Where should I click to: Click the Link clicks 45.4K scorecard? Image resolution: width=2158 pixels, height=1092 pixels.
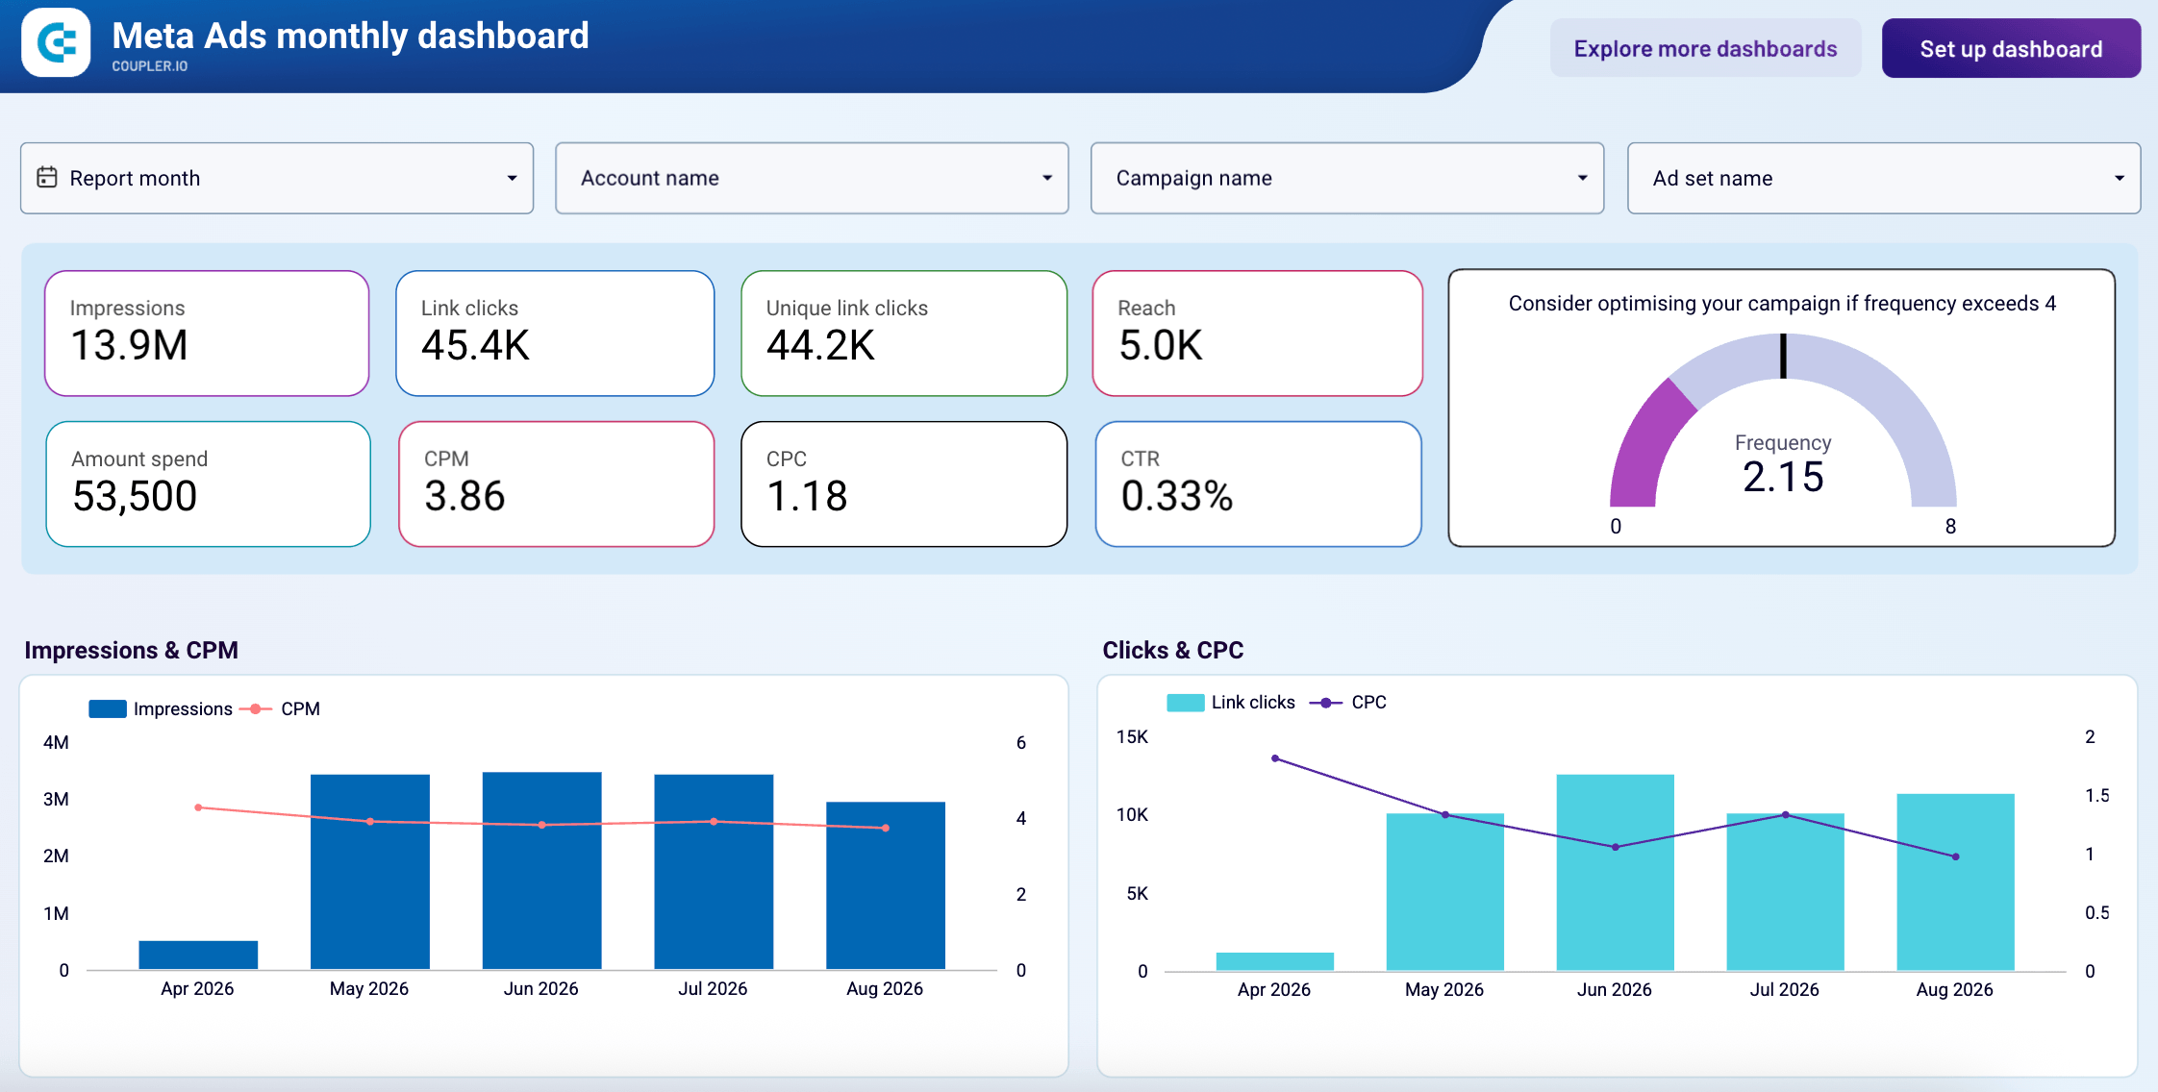pyautogui.click(x=555, y=334)
